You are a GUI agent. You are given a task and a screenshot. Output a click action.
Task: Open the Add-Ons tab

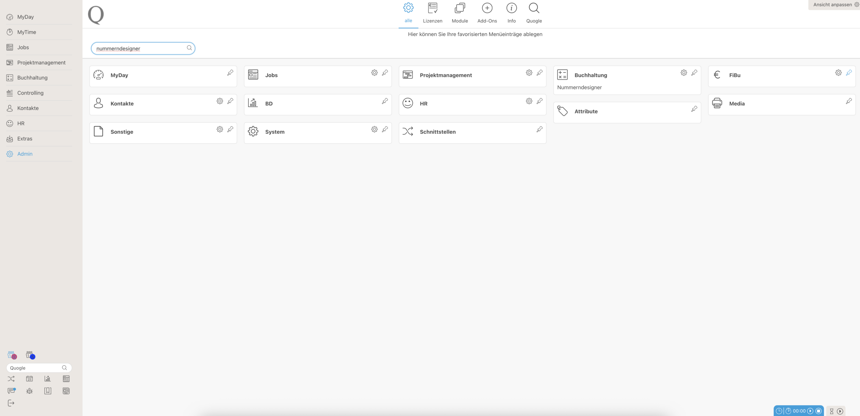487,13
